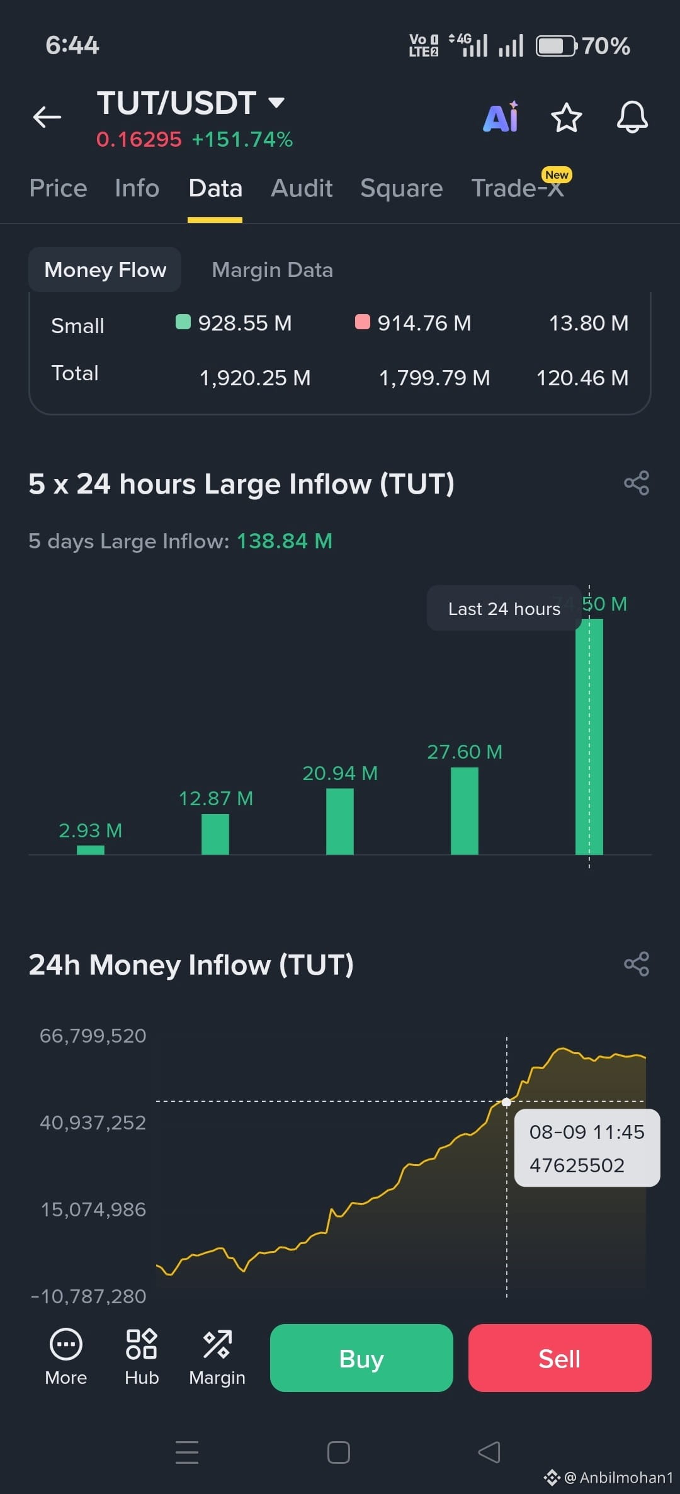This screenshot has width=680, height=1494.
Task: Open the Audit tab
Action: [x=302, y=188]
